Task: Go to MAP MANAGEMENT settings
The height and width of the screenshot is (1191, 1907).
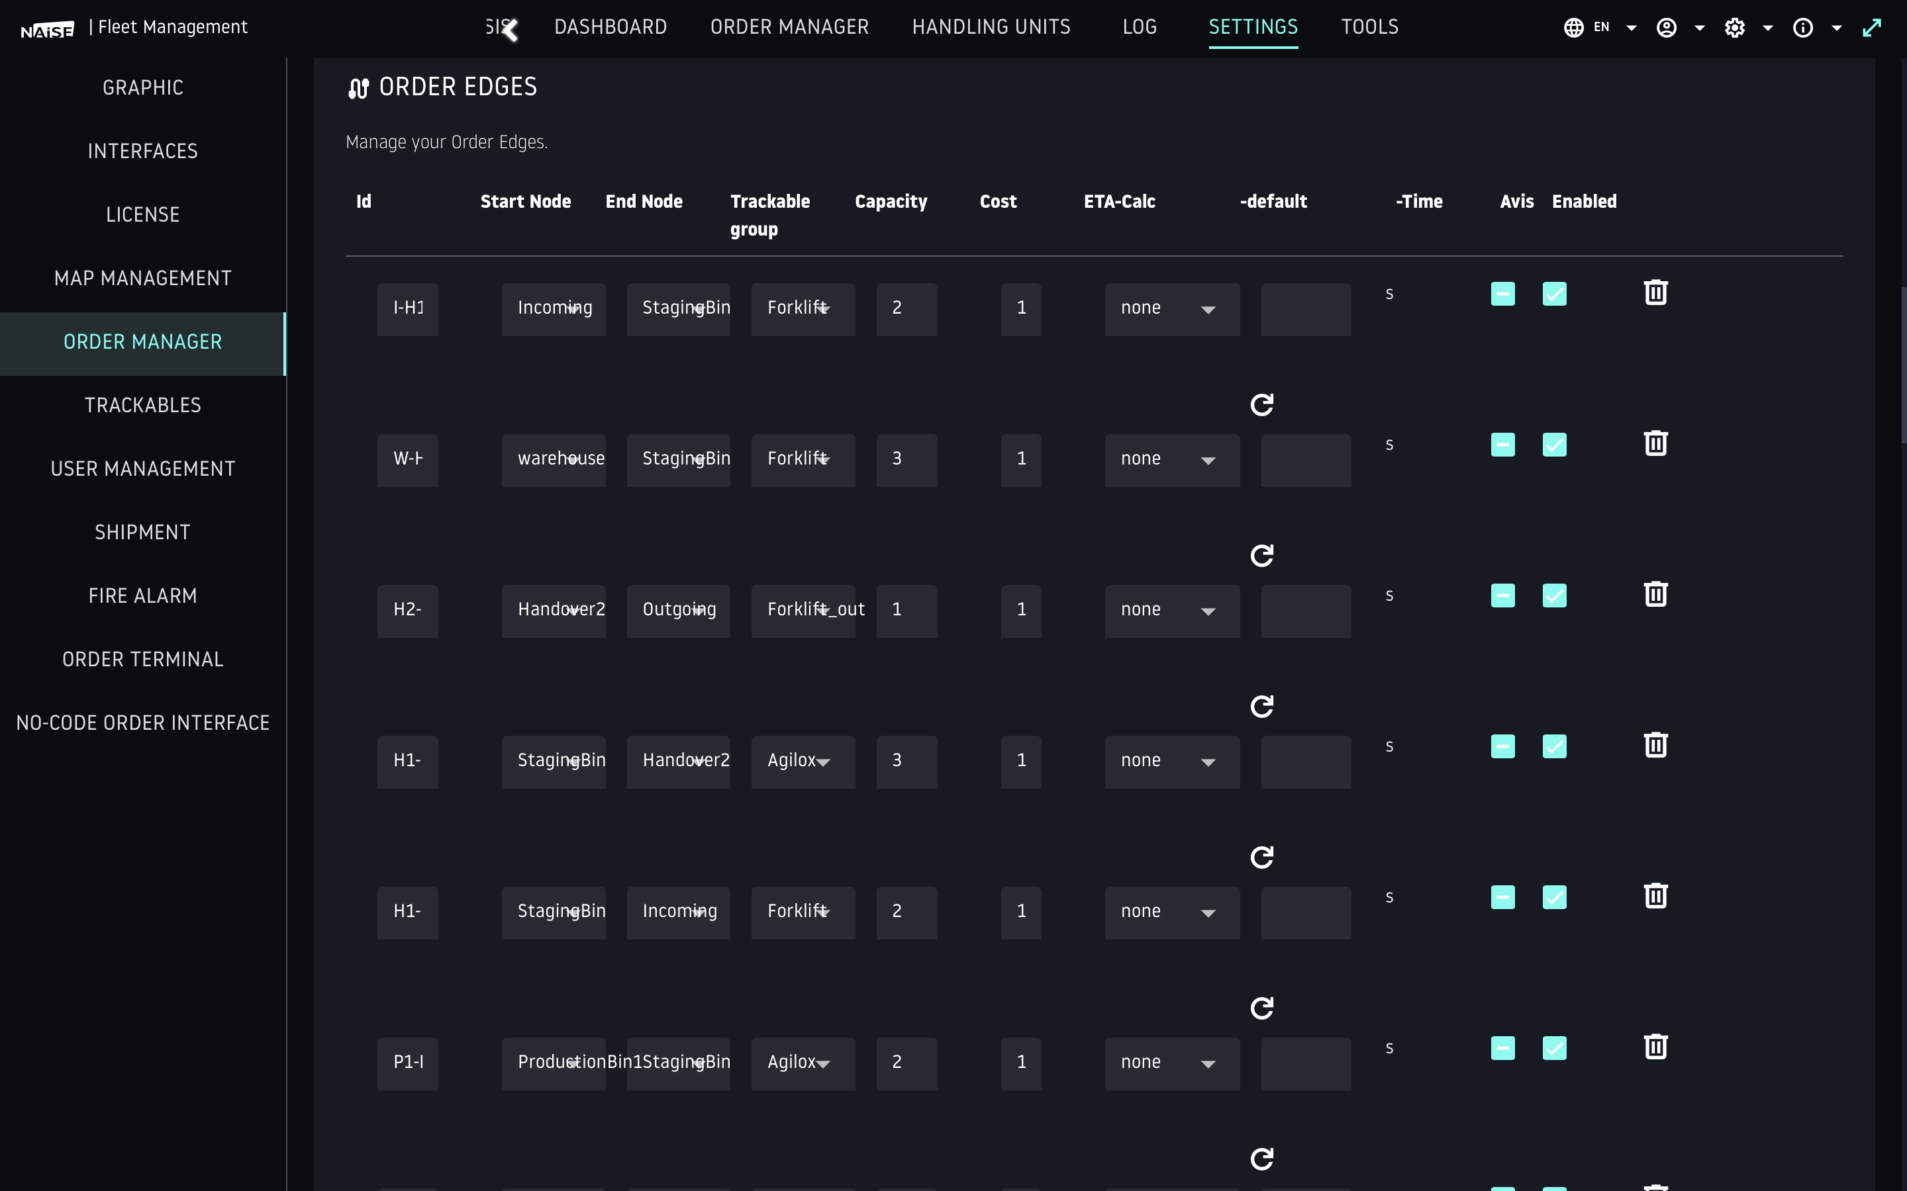Action: click(x=142, y=278)
